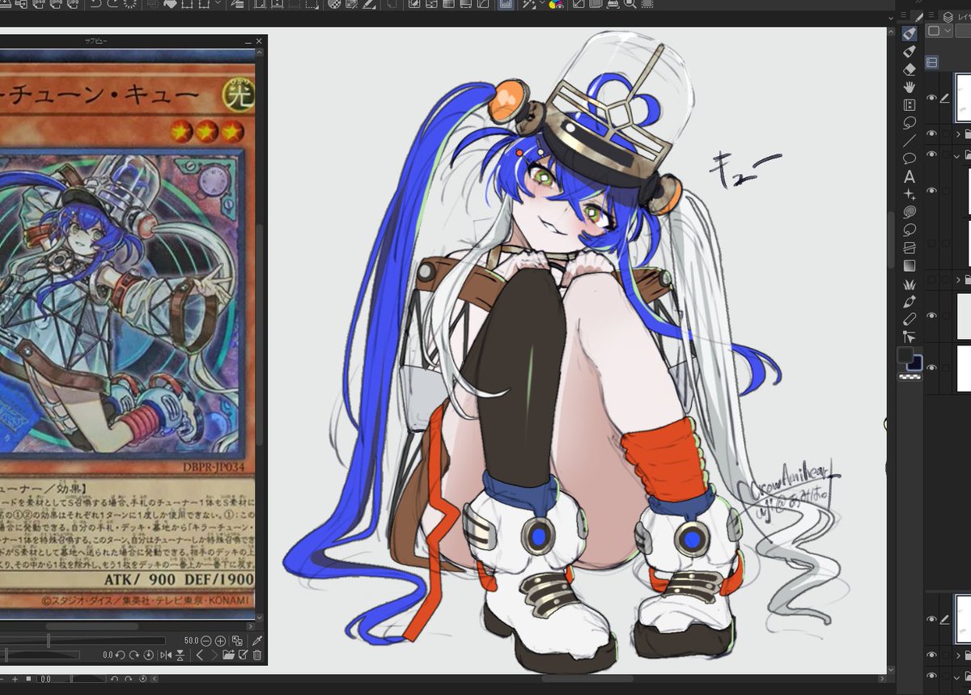Toggle visibility of the expanded folder layer

931,154
